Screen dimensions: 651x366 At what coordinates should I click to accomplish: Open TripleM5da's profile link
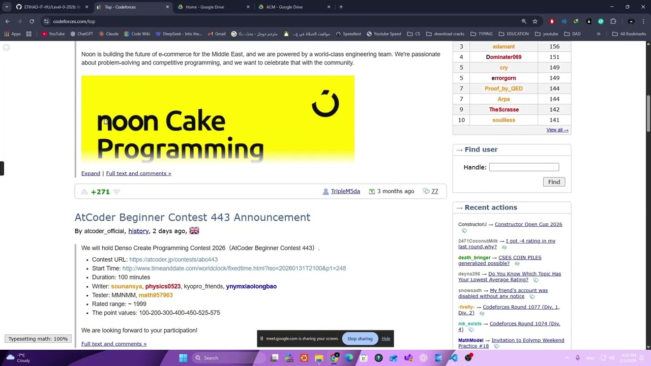pos(345,192)
